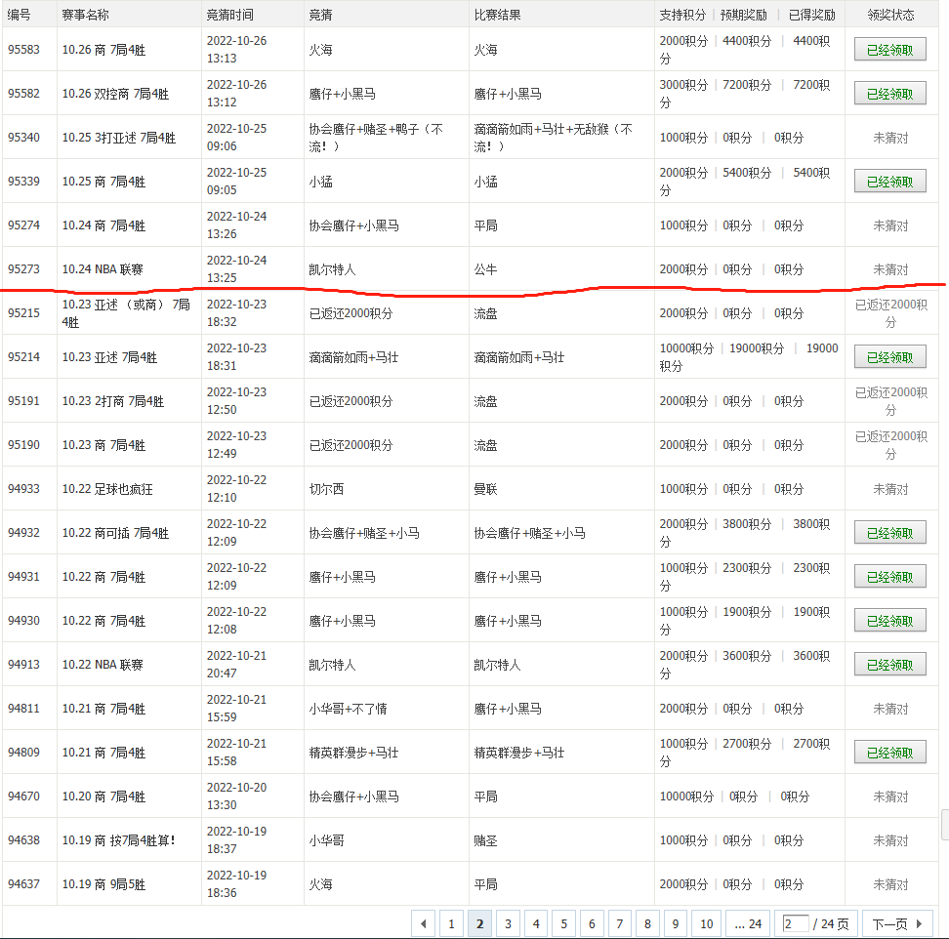This screenshot has width=949, height=939.
Task: Click 已经领取 button for entry 94809
Action: click(x=889, y=753)
